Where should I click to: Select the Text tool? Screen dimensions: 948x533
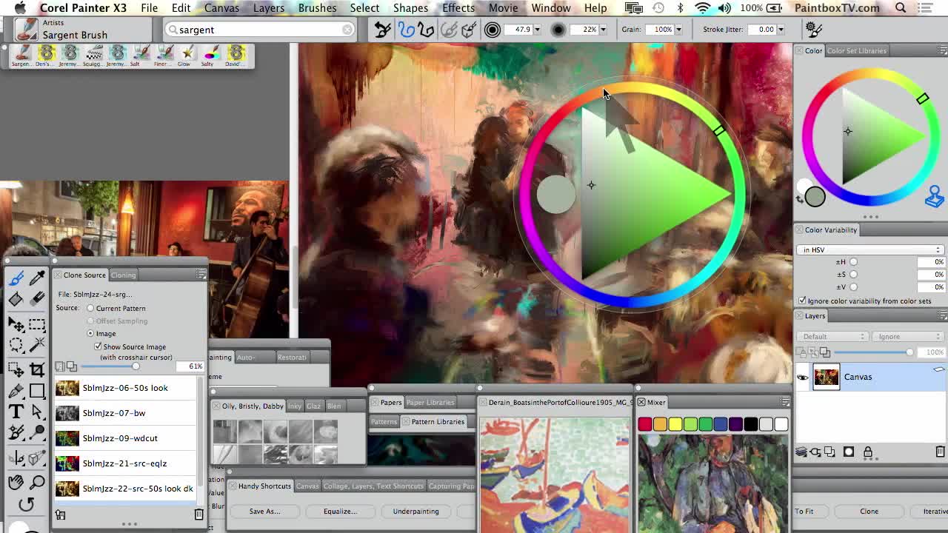[x=16, y=412]
